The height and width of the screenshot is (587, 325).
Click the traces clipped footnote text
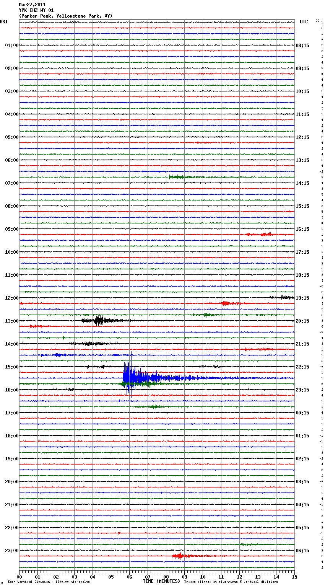231,582
